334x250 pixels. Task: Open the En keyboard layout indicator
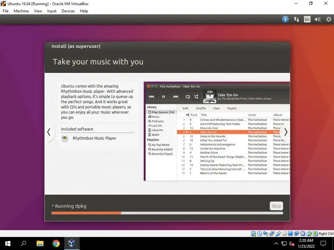[x=307, y=19]
